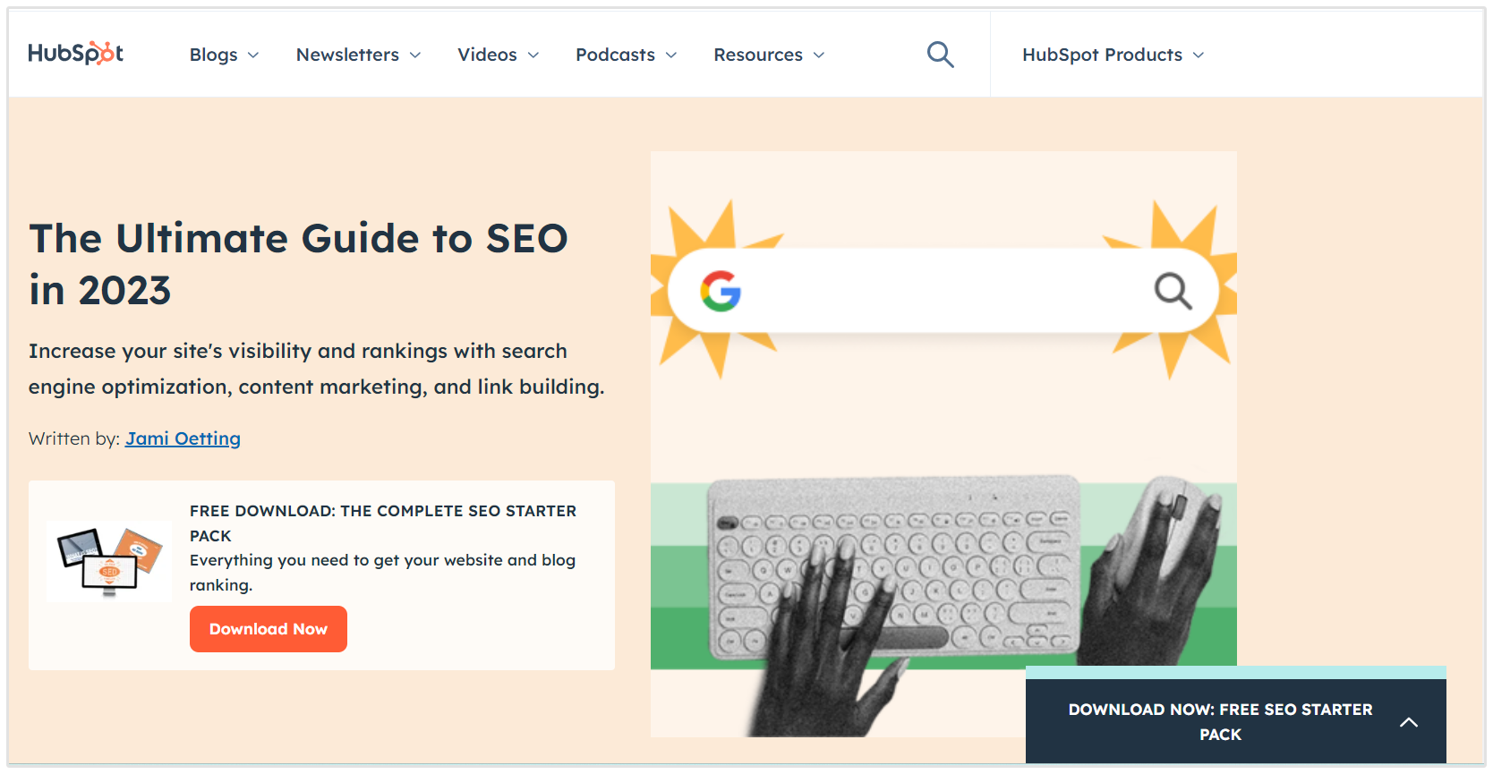Click the Google G logo in illustration
The height and width of the screenshot is (774, 1493).
(x=721, y=291)
